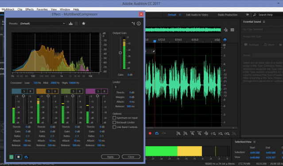
Task: Open the Favorites menu
Action: (42, 9)
